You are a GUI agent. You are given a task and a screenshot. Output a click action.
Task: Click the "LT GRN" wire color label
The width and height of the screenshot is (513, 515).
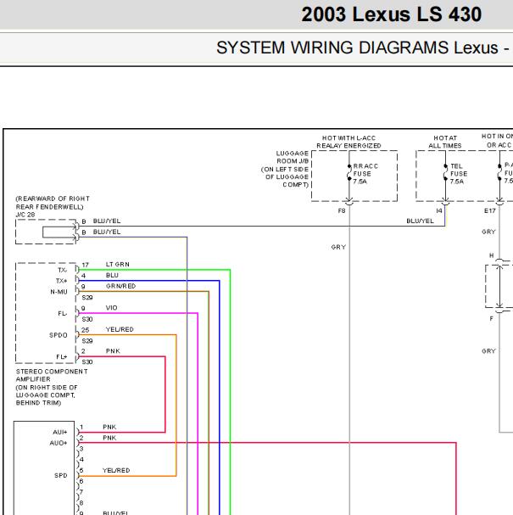[118, 265]
